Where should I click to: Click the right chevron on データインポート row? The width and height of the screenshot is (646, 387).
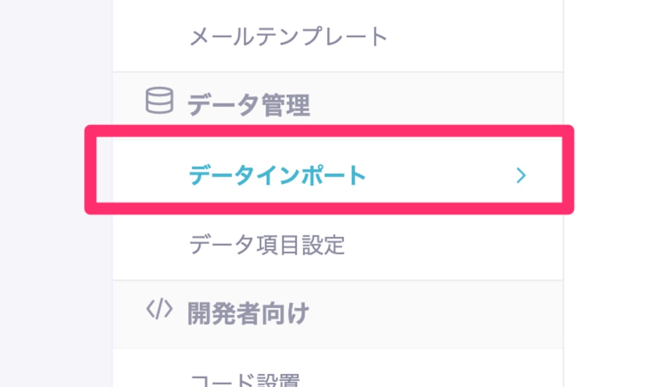[x=521, y=175]
